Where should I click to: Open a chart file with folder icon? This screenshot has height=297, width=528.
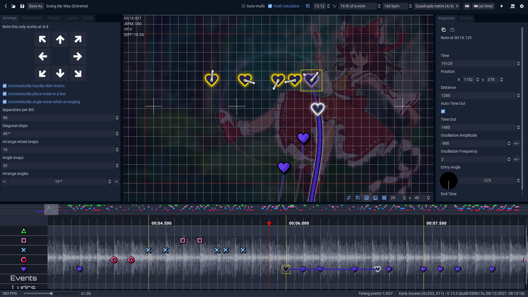pyautogui.click(x=13, y=6)
